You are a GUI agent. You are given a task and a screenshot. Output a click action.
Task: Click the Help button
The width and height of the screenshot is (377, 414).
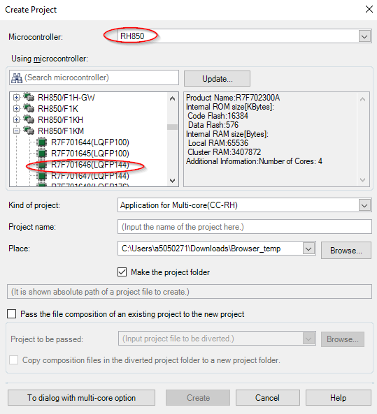(x=338, y=398)
